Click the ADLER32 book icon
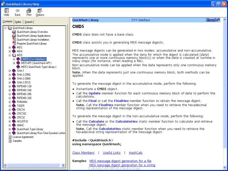The width and height of the screenshot is (228, 171). [x=14, y=121]
